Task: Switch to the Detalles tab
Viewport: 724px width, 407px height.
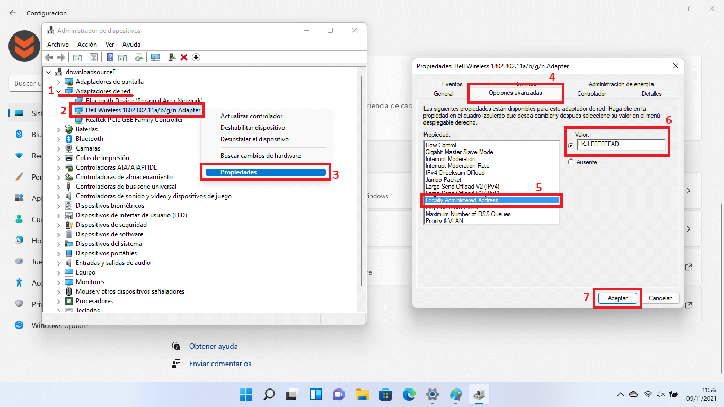Action: point(651,94)
